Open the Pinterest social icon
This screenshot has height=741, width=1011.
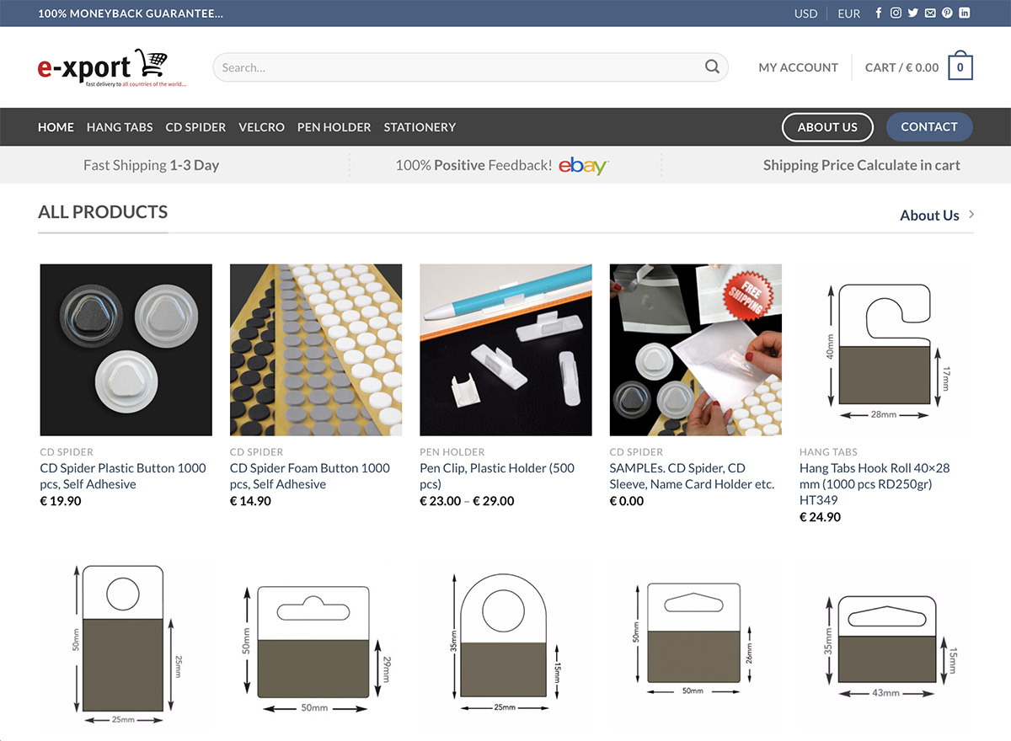(947, 13)
